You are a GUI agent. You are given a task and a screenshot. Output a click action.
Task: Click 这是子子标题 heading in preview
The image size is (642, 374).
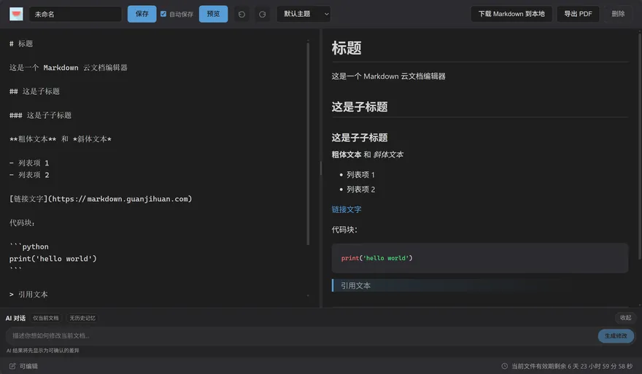coord(360,138)
